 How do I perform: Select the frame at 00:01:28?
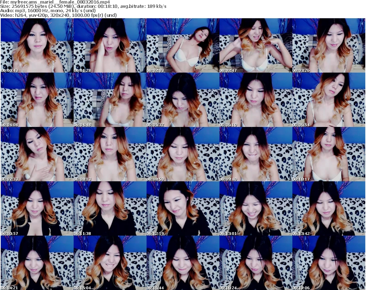click(110, 45)
